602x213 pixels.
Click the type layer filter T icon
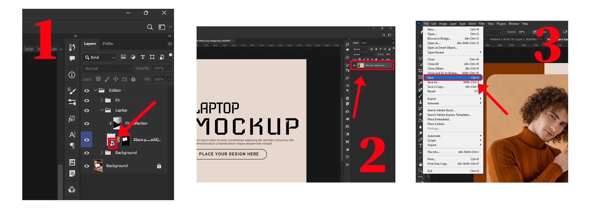[143, 57]
